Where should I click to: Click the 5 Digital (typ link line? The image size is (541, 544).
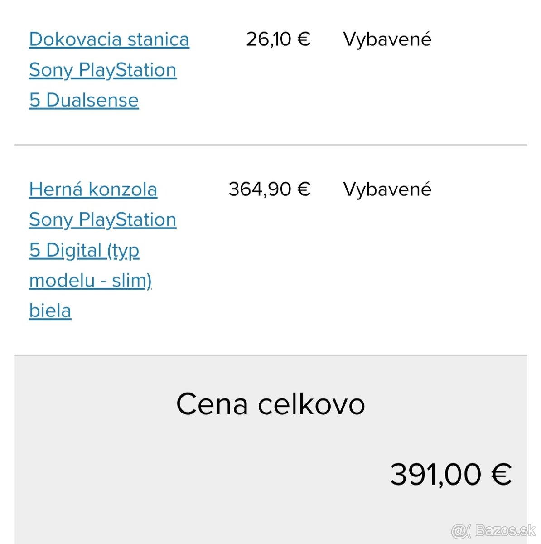[x=84, y=250]
